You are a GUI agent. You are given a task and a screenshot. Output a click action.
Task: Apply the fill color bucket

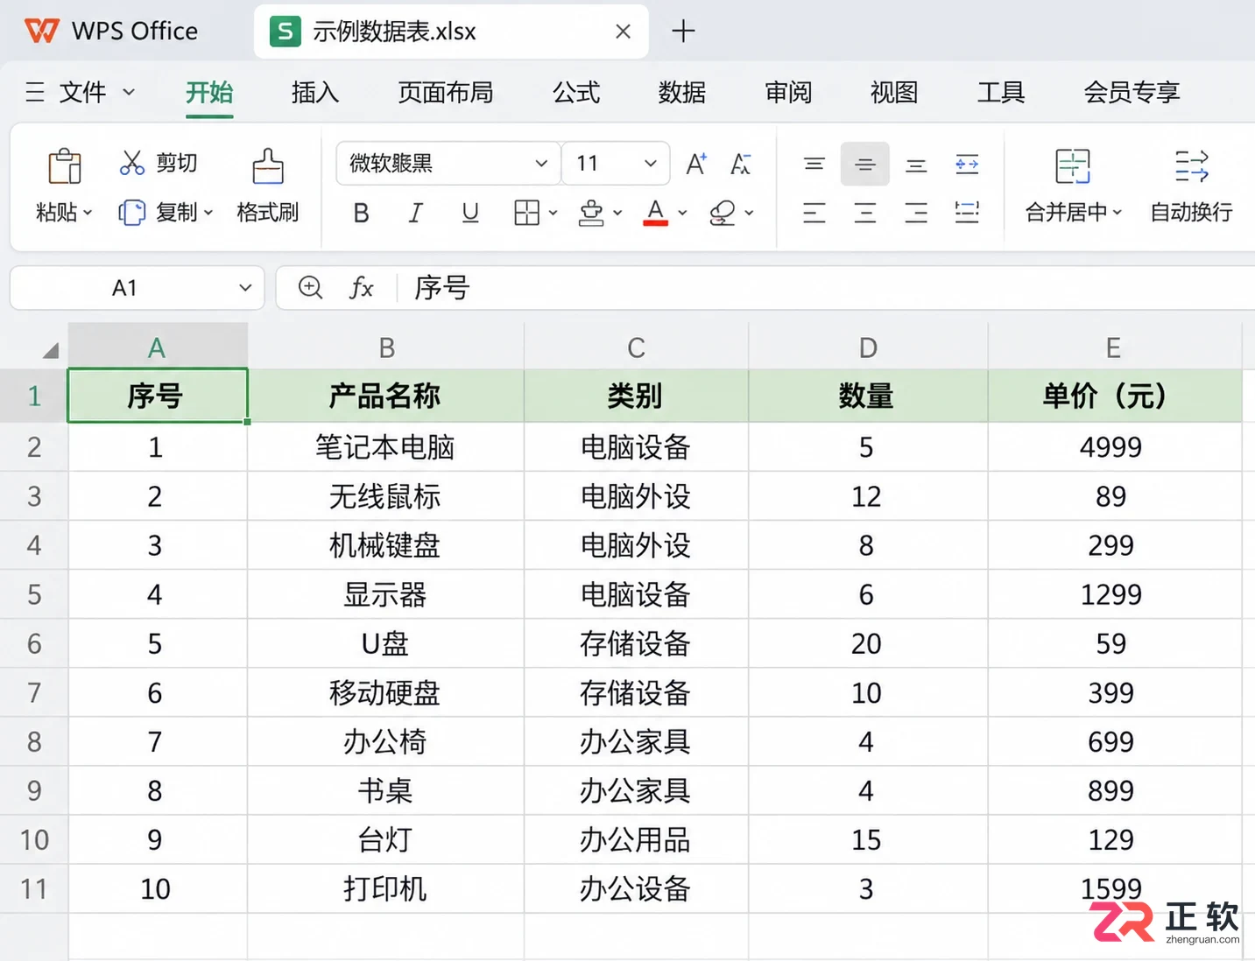(x=592, y=213)
